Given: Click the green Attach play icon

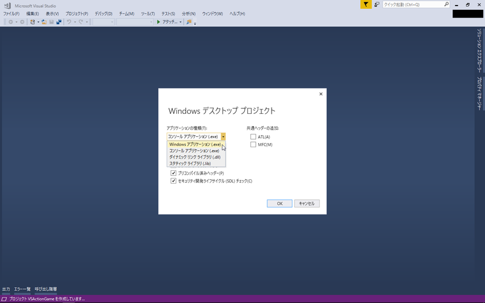Looking at the screenshot, I should 158,22.
